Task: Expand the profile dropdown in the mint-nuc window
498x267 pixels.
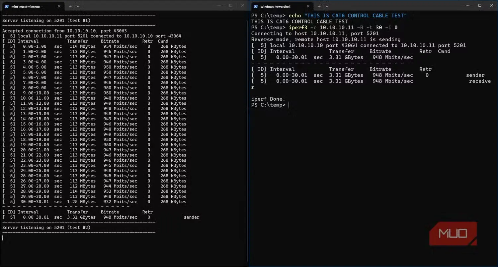Action: 78,6
